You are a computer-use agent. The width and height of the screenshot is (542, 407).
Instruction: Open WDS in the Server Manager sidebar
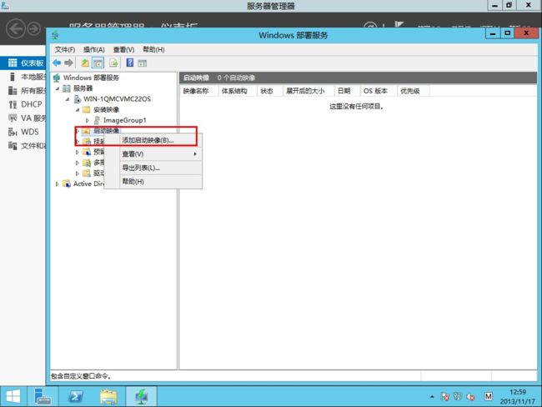pyautogui.click(x=23, y=132)
